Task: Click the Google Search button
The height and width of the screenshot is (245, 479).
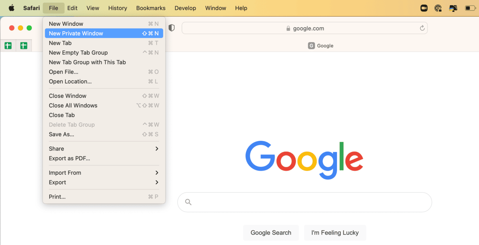Action: pyautogui.click(x=271, y=233)
